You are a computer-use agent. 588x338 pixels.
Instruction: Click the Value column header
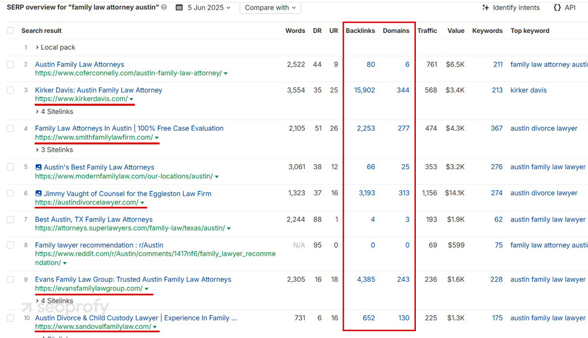pos(456,31)
